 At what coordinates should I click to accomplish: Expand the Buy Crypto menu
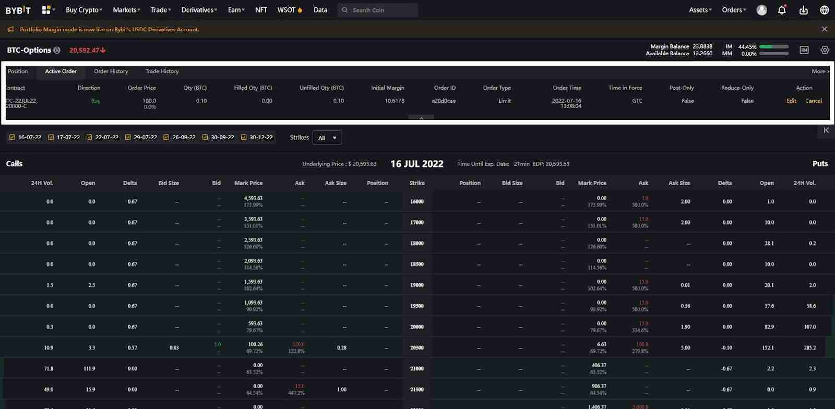(84, 10)
